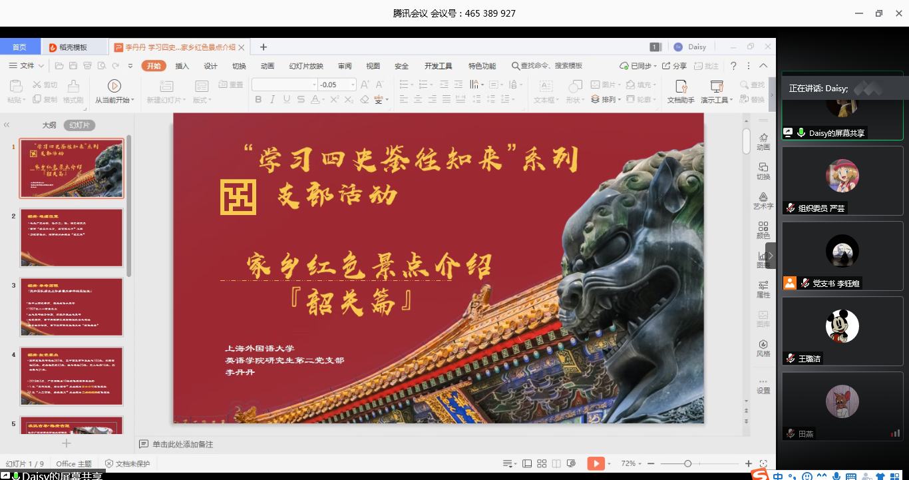Open the 动画 sidebar panel icon
The width and height of the screenshot is (909, 480).
763,141
